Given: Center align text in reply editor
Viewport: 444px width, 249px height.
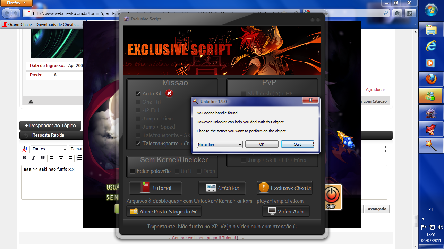Looking at the screenshot, I should click(x=61, y=158).
